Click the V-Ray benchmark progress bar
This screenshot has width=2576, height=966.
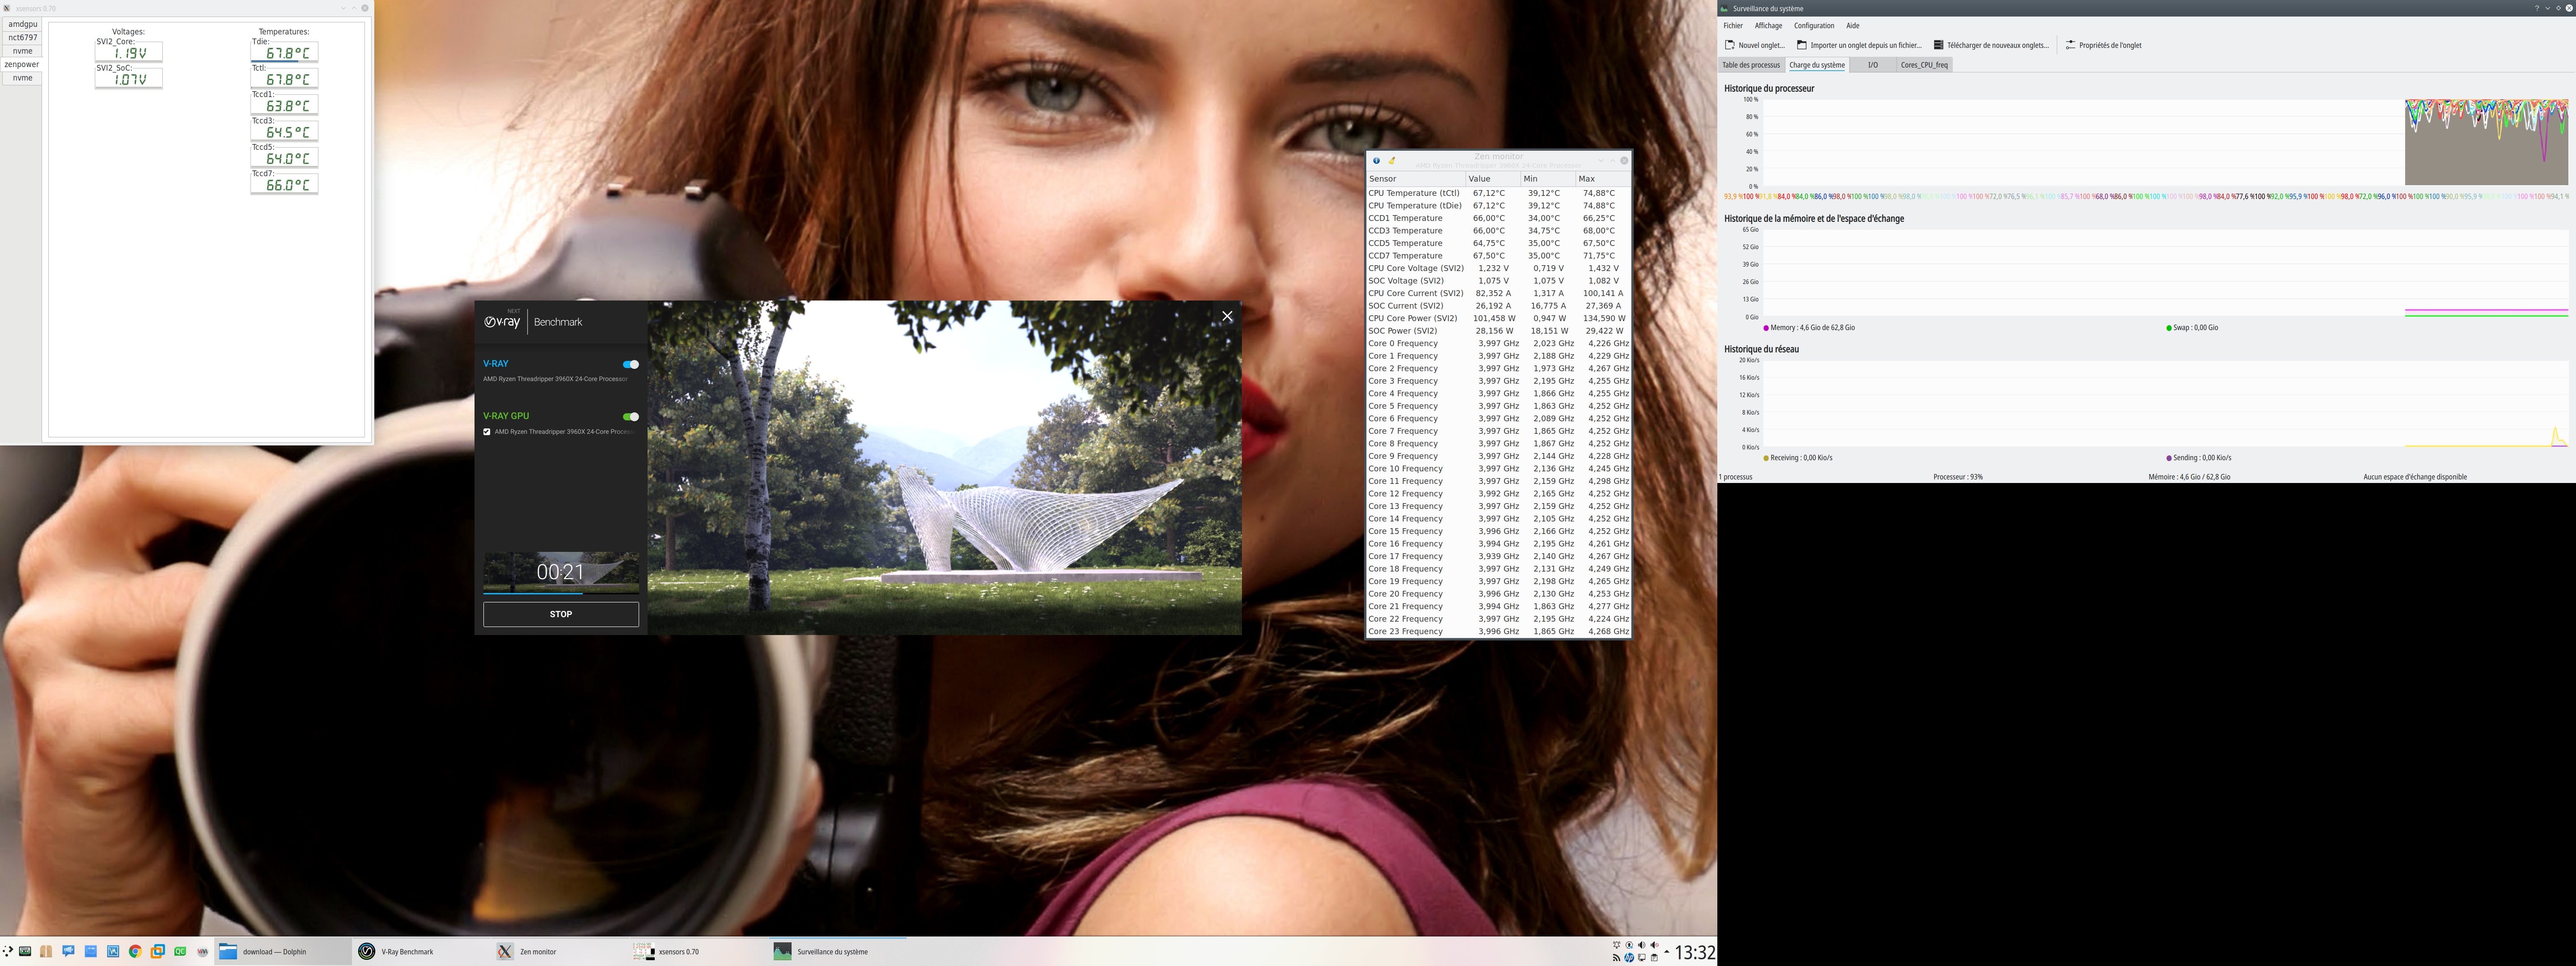click(561, 593)
